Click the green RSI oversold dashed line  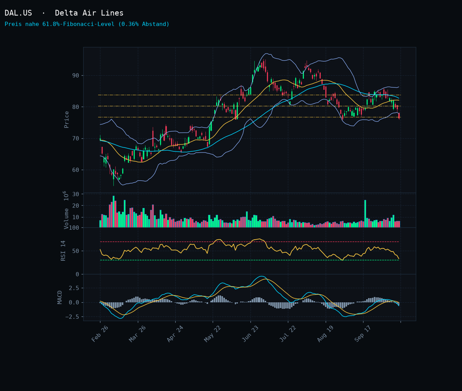(249, 260)
